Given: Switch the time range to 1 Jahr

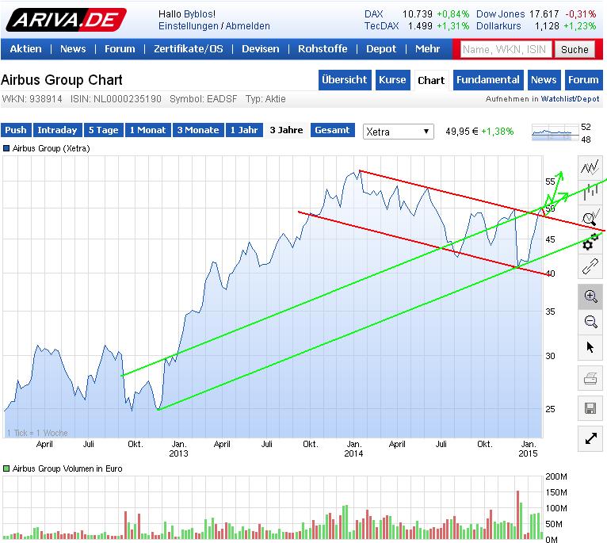Looking at the screenshot, I should (x=243, y=130).
